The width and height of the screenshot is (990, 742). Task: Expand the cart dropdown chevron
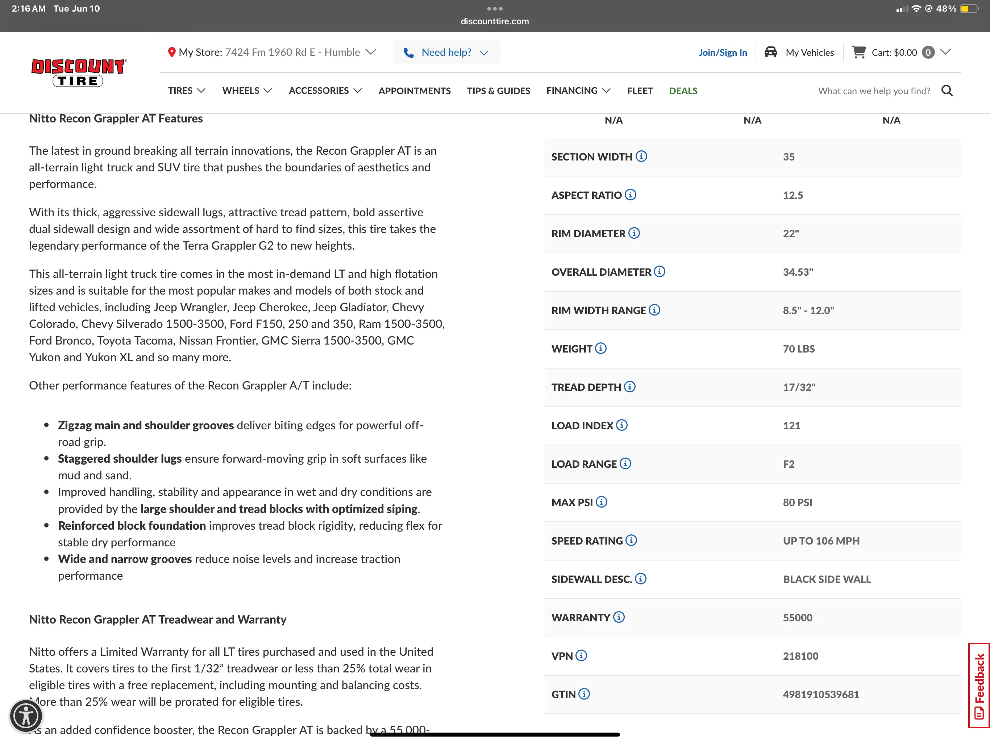pyautogui.click(x=945, y=52)
